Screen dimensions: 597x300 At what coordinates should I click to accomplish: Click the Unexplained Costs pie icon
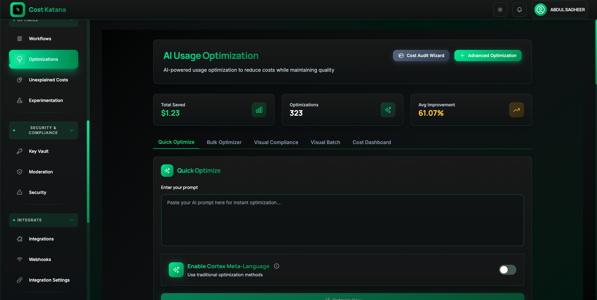(x=20, y=80)
